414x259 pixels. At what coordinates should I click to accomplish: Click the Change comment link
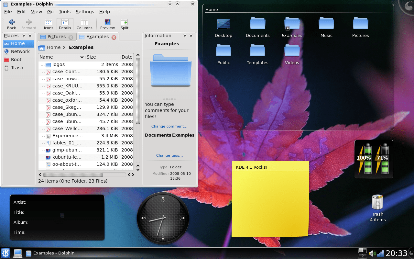pos(169,126)
